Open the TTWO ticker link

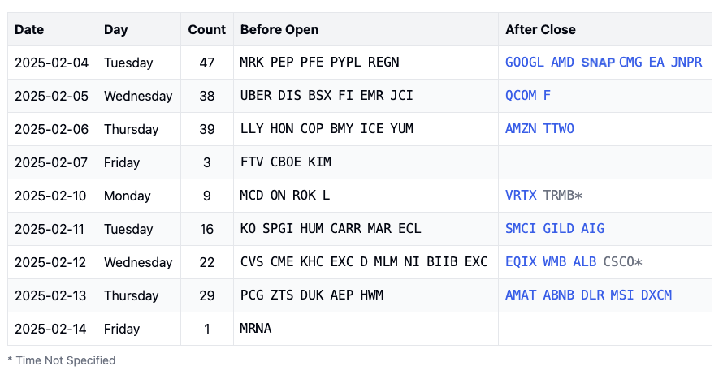tap(559, 129)
